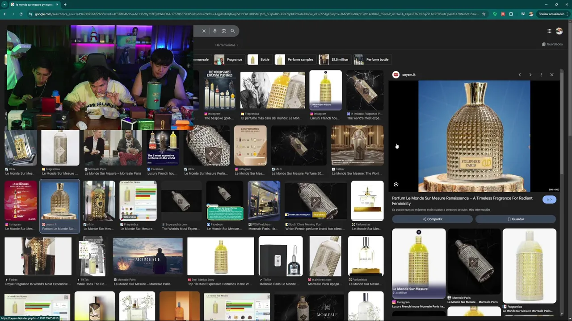Open the Morreale Paris sunset landscape thumbnail
Viewport: 572px width, 321px height.
[x=147, y=256]
